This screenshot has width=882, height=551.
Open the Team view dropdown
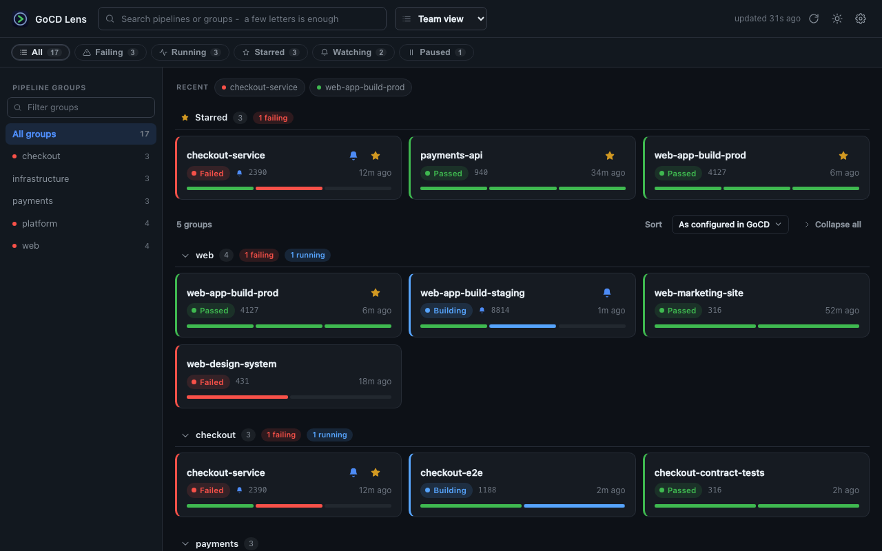(441, 19)
